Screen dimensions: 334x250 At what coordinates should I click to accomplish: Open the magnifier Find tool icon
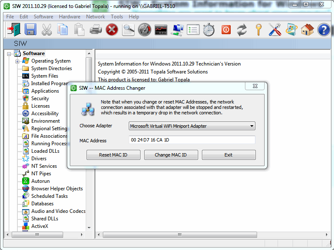coord(128,30)
